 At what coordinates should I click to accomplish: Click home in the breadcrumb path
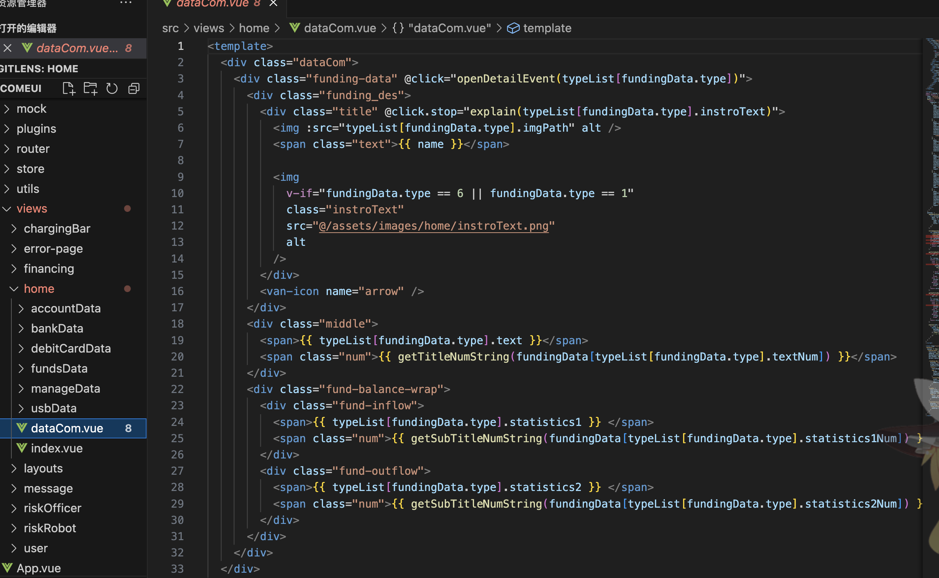coord(254,28)
